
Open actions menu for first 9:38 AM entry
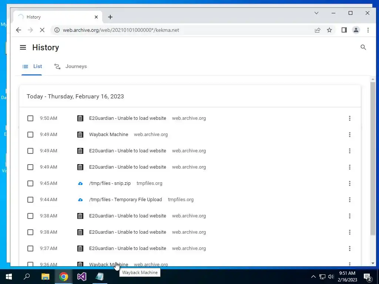pos(349,216)
